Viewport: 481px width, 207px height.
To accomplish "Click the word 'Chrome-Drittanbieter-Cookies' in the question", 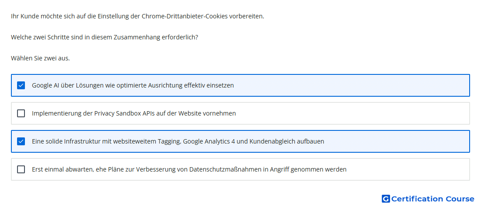I will (x=185, y=16).
